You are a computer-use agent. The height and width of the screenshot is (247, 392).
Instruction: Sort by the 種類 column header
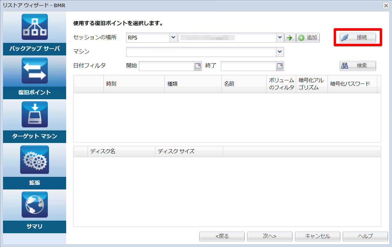(x=193, y=84)
